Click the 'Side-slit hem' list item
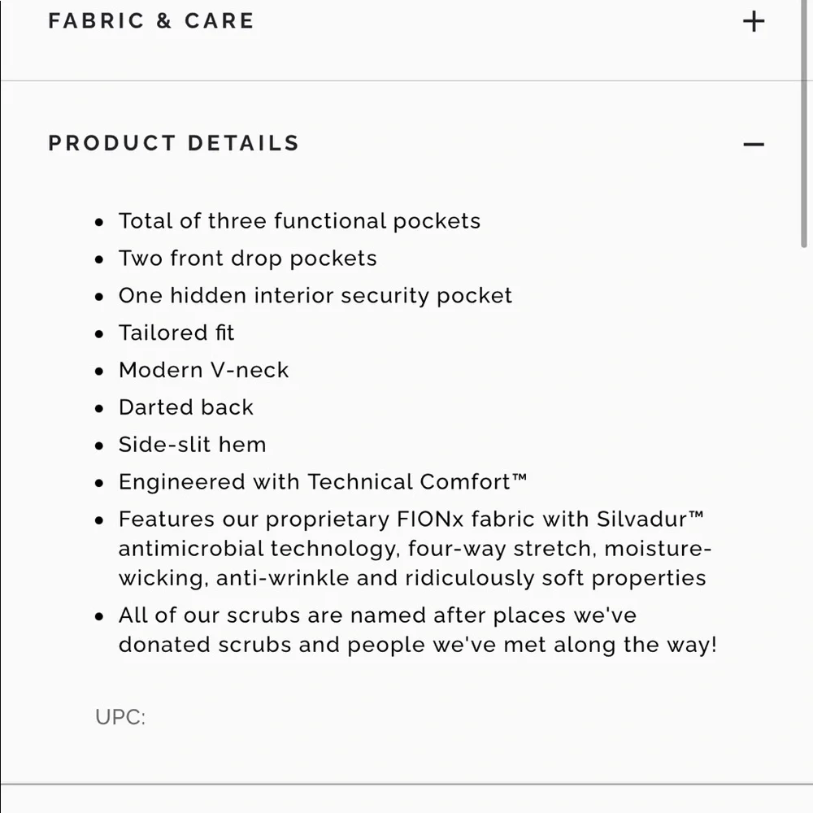This screenshot has width=813, height=813. click(x=192, y=445)
